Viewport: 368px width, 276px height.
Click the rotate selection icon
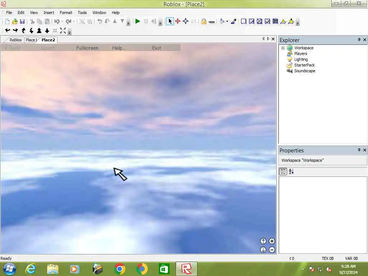100,22
